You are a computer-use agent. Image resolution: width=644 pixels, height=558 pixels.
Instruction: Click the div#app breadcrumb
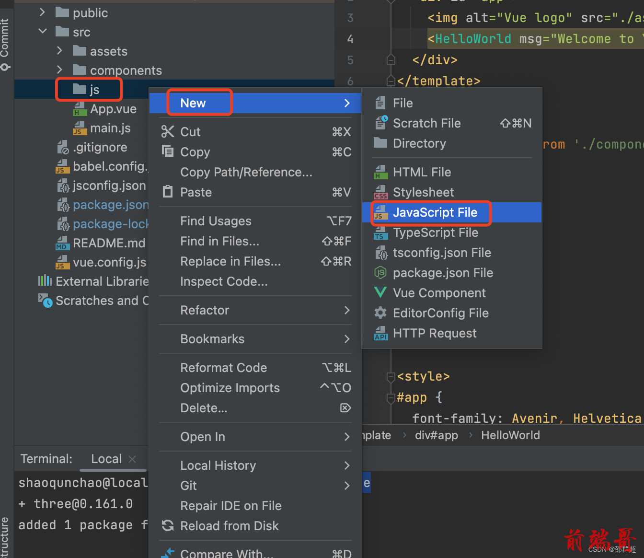[437, 435]
